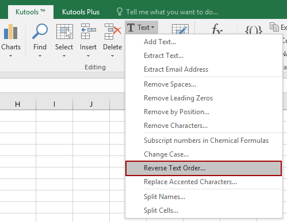Click the Select range icon

pos(64,32)
